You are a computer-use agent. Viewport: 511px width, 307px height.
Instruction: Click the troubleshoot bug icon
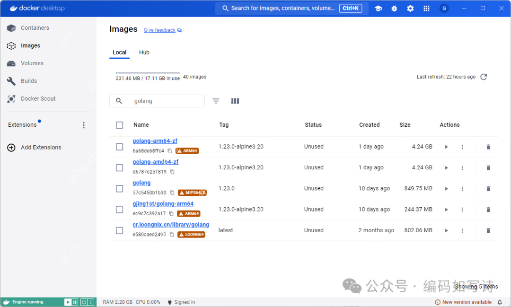pyautogui.click(x=394, y=9)
